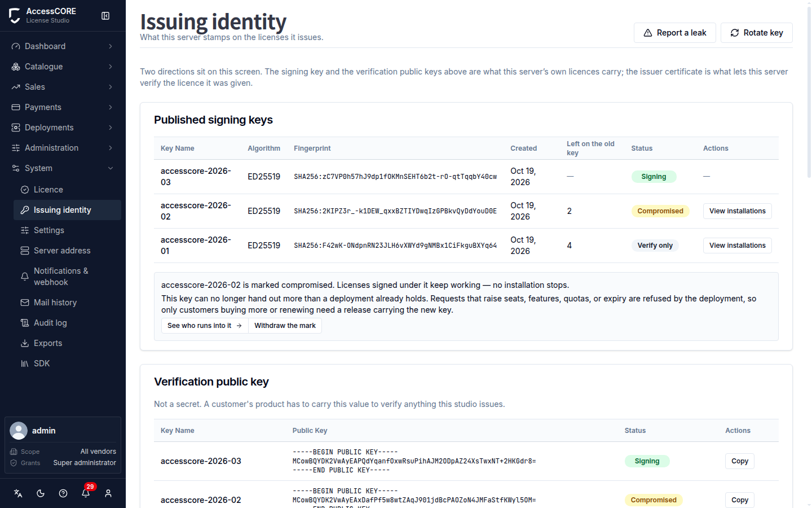Open Mail history page
Screen dimensions: 812x508
pyautogui.click(x=67, y=303)
